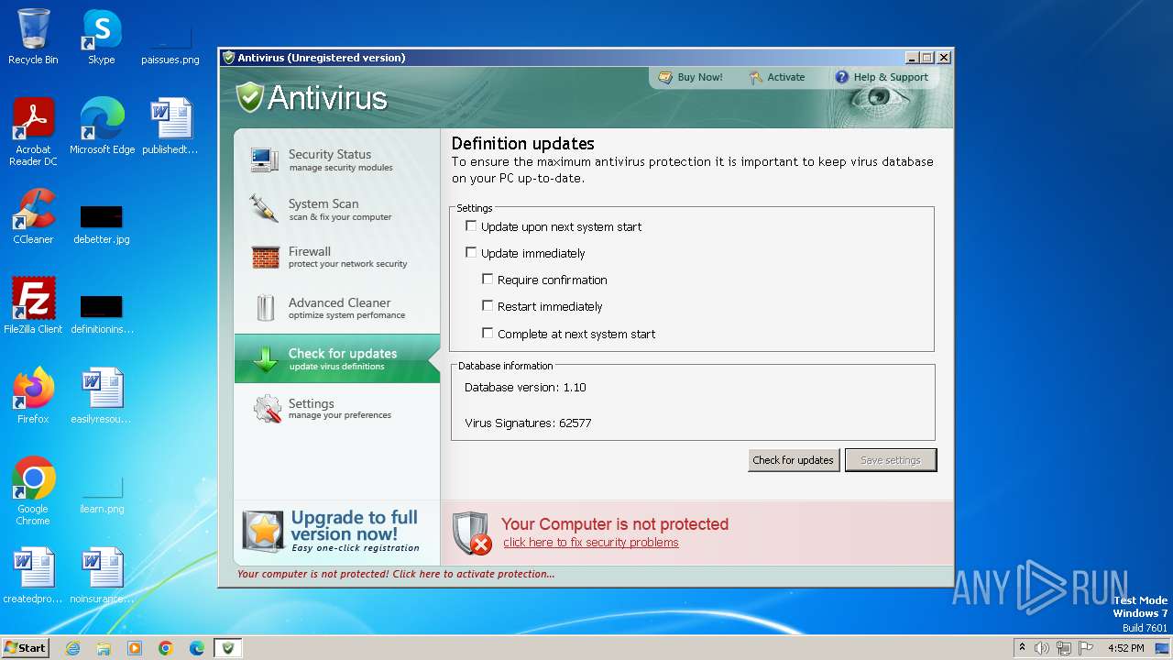
Task: Go to System Scan section
Action: (337, 209)
